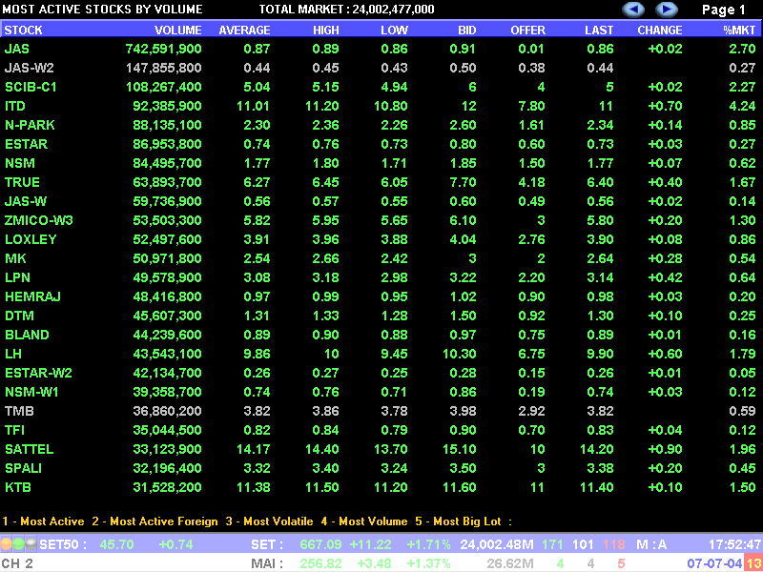Click JAS volume 742,591,900

click(x=163, y=49)
